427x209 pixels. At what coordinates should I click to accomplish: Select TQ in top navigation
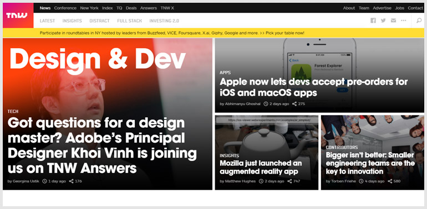coord(119,8)
